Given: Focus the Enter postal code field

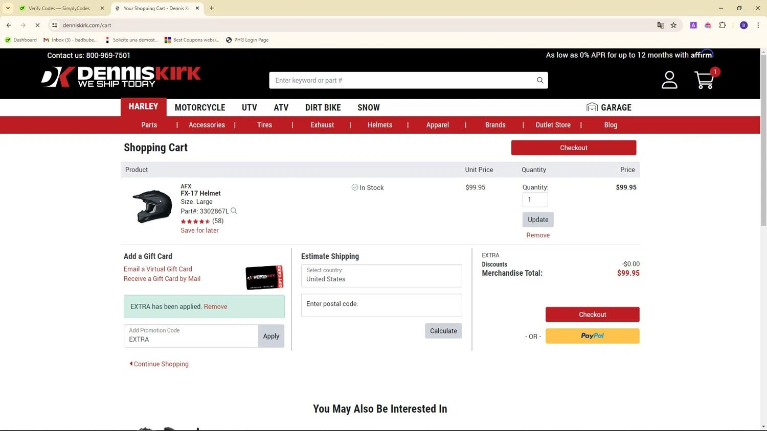Looking at the screenshot, I should [x=381, y=305].
